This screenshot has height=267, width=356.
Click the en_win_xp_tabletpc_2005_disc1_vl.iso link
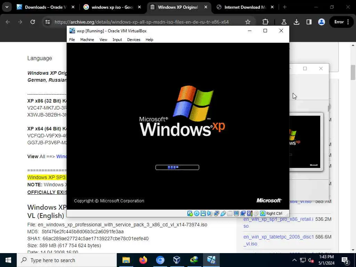pos(278,240)
